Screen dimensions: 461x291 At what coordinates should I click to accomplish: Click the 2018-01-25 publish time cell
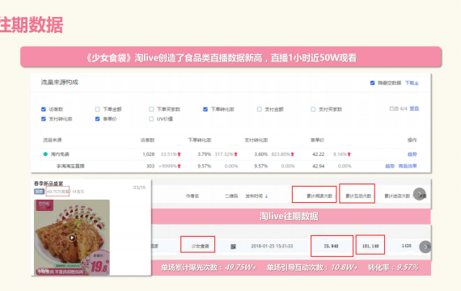point(272,246)
